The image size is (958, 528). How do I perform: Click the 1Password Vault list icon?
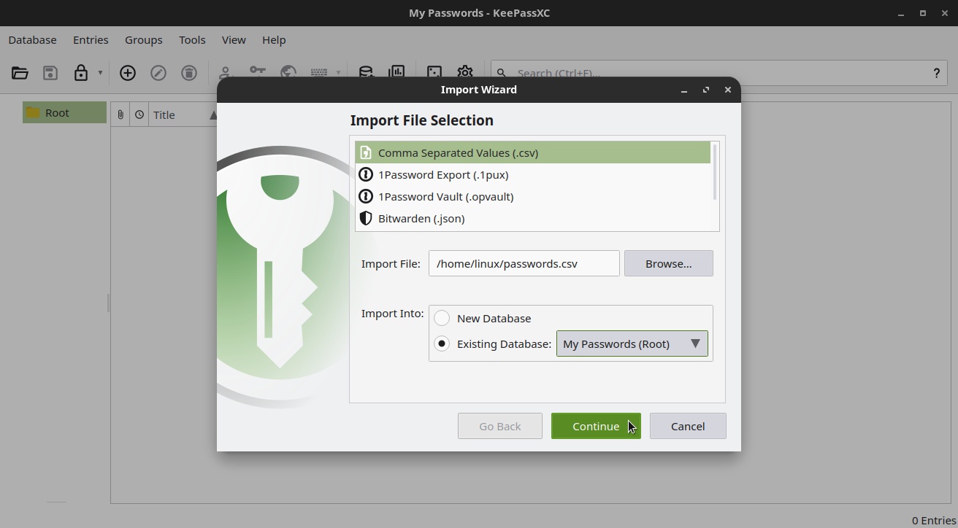pyautogui.click(x=366, y=196)
